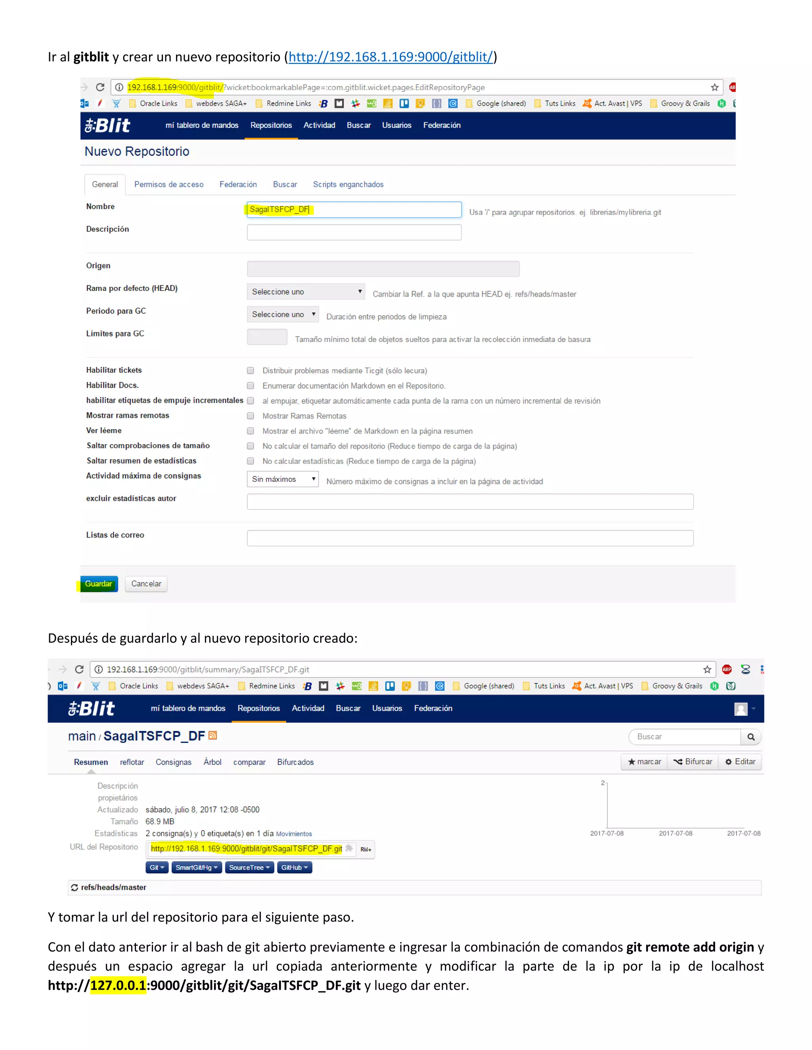Viewport: 812px width, 1050px height.
Task: Click the Bifurcar button
Action: coord(693,762)
